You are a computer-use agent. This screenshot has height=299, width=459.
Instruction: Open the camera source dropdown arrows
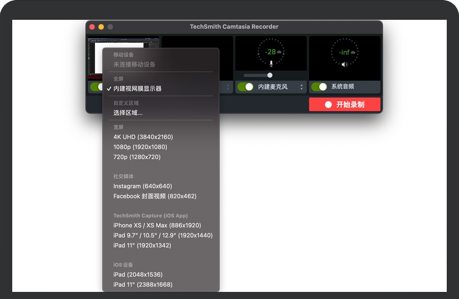[x=228, y=87]
